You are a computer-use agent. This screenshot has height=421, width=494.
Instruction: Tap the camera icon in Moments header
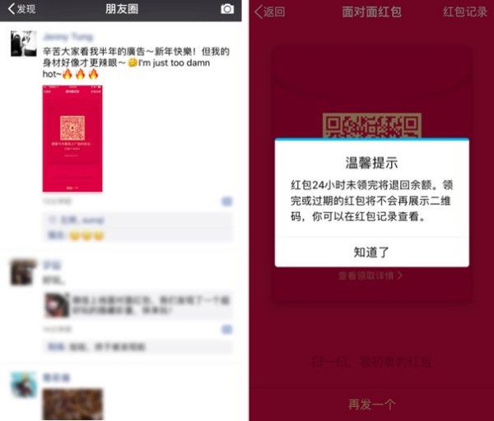point(227,9)
